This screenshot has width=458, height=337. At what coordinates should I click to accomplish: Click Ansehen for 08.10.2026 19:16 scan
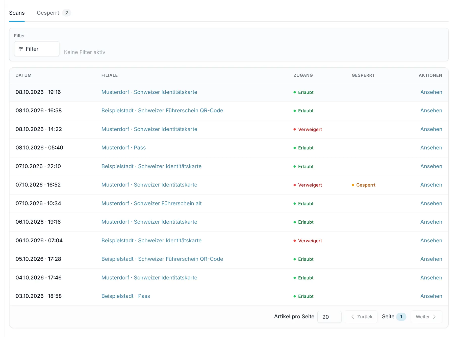pyautogui.click(x=431, y=92)
